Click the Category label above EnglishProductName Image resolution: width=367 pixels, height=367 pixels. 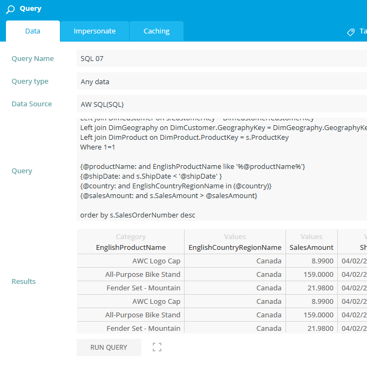131,236
